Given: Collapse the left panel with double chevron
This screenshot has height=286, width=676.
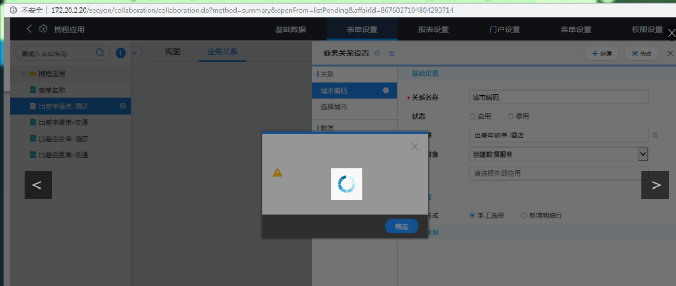Looking at the screenshot, I should point(135,53).
